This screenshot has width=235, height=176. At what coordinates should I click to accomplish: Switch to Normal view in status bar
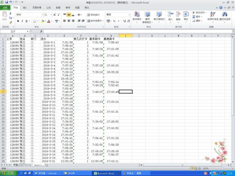(192, 168)
